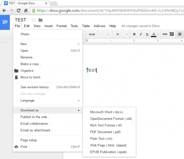Viewport: 184px width, 159px height.
Task: Open the Edit menu
Action: coord(27,26)
